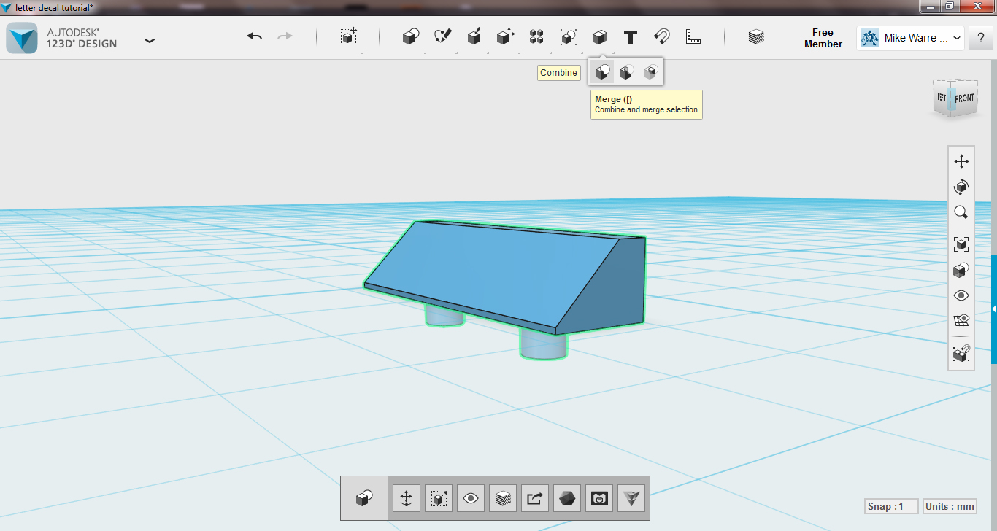Activate the Snap magnet tool in top toolbar

coord(662,36)
